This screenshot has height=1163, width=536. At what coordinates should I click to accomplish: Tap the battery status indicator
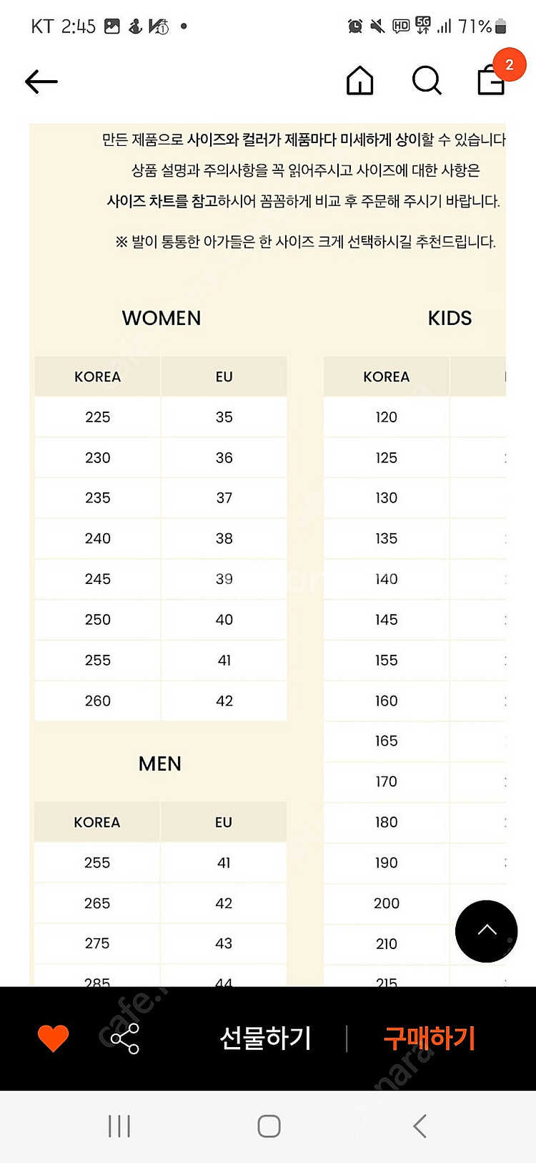tap(500, 26)
